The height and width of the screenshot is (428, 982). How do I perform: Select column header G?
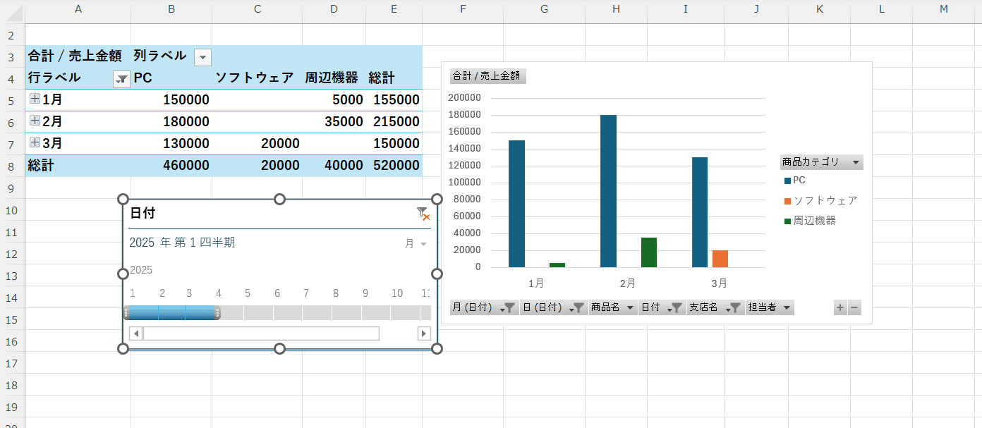(544, 9)
